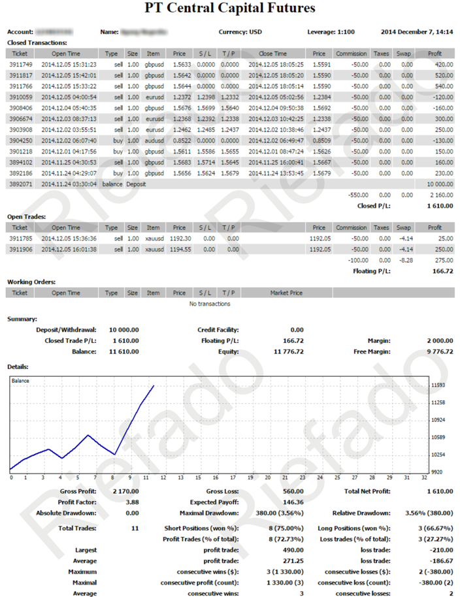Click the 'Closed P/L:' label
Screen dimensions: 460x597
click(374, 206)
